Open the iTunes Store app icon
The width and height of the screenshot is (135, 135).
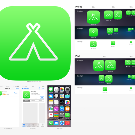coord(56,109)
